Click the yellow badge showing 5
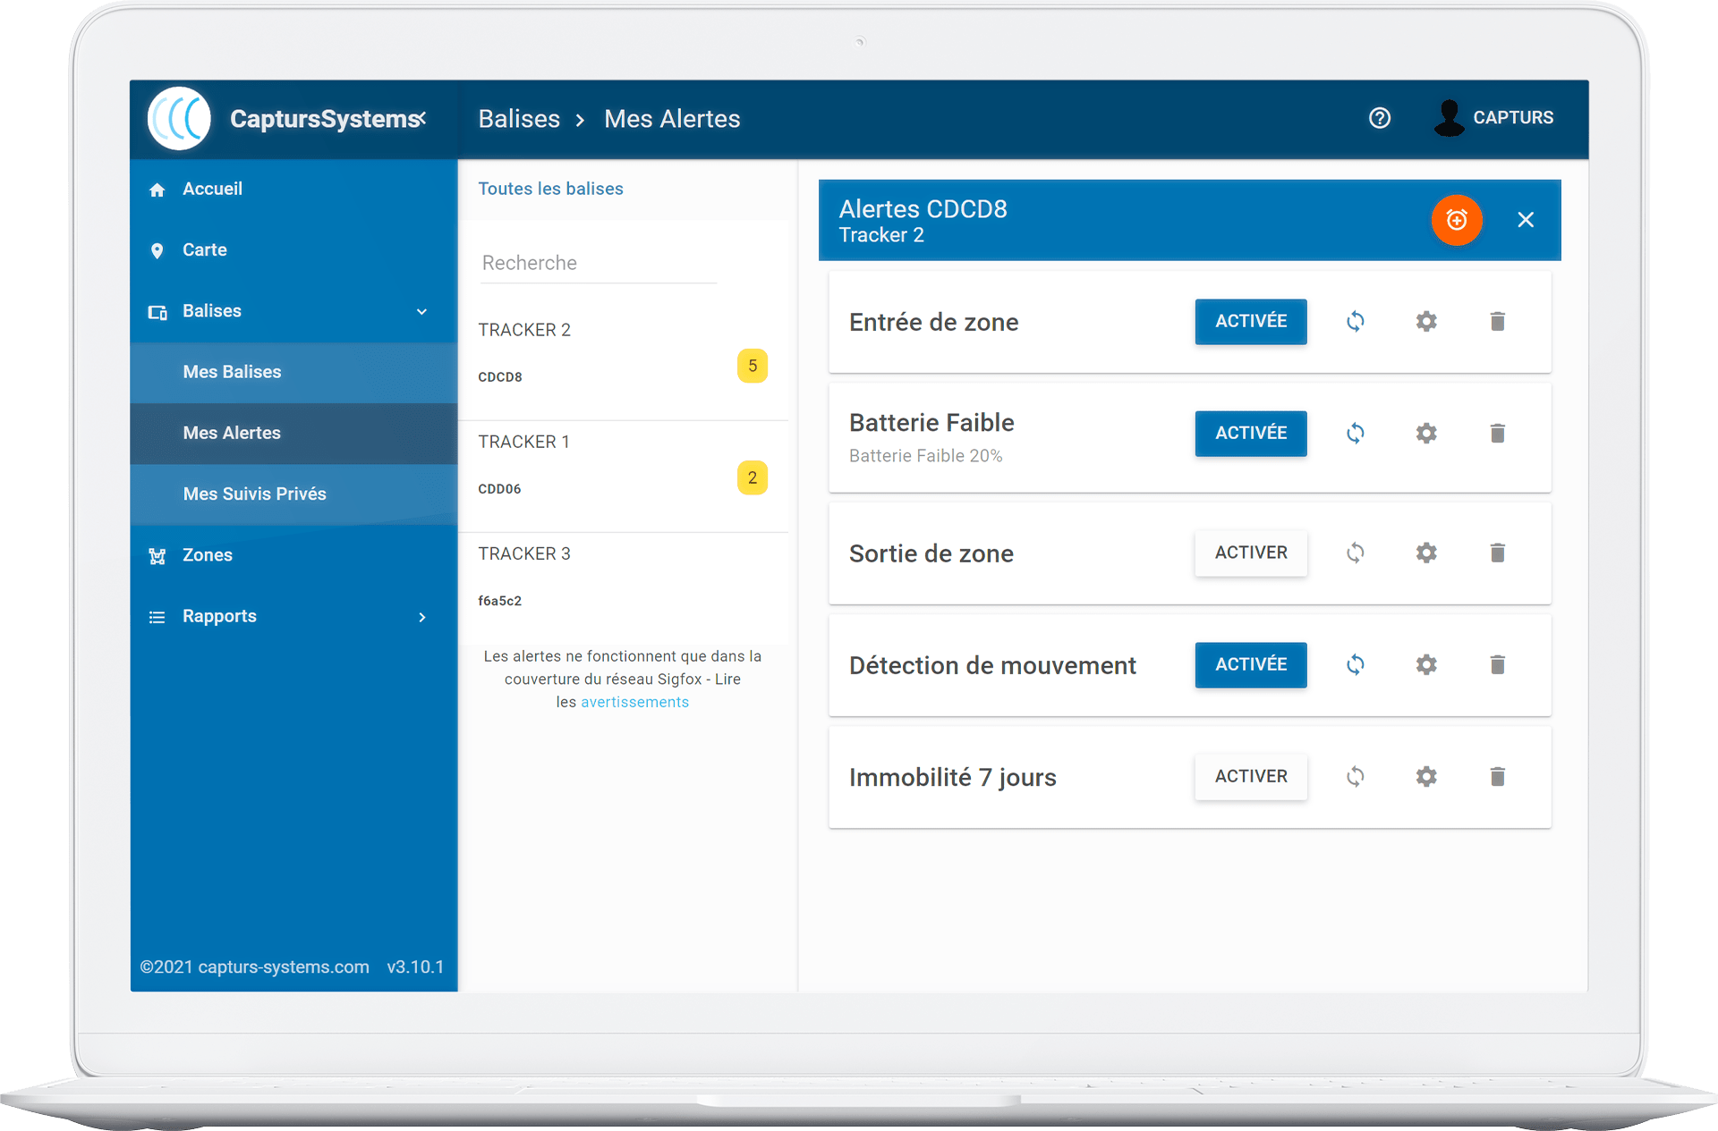Image resolution: width=1718 pixels, height=1131 pixels. (x=753, y=366)
